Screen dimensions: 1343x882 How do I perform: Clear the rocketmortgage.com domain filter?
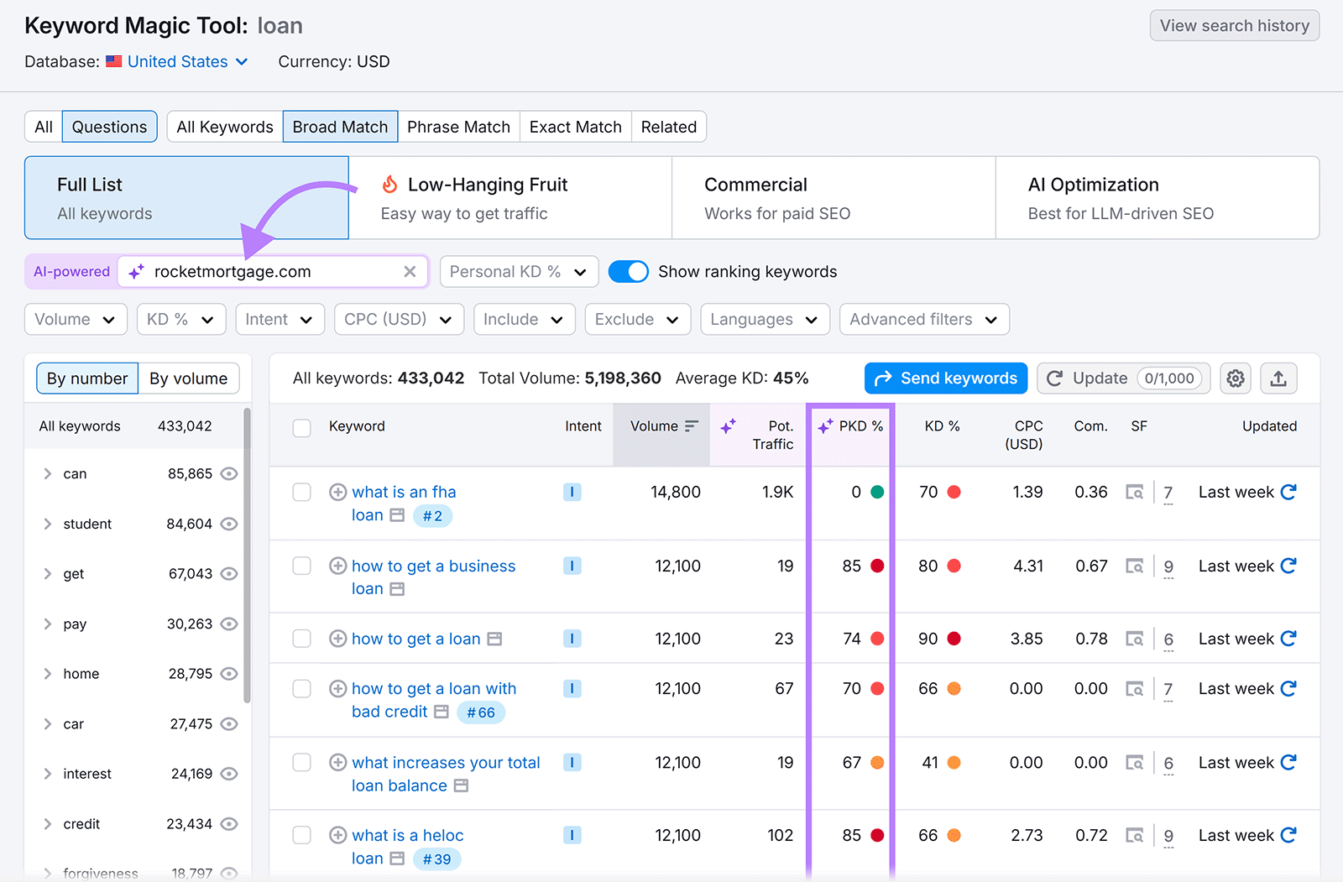click(410, 271)
